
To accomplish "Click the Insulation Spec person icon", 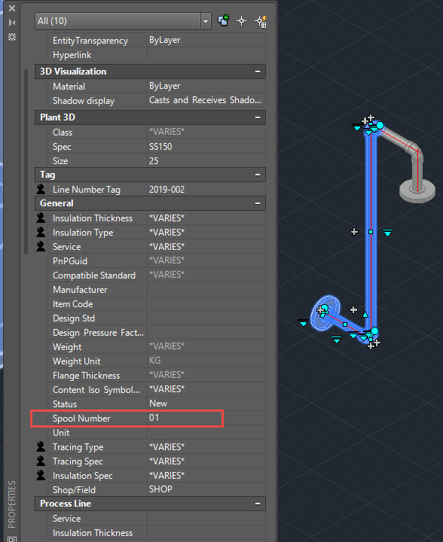I will (41, 475).
